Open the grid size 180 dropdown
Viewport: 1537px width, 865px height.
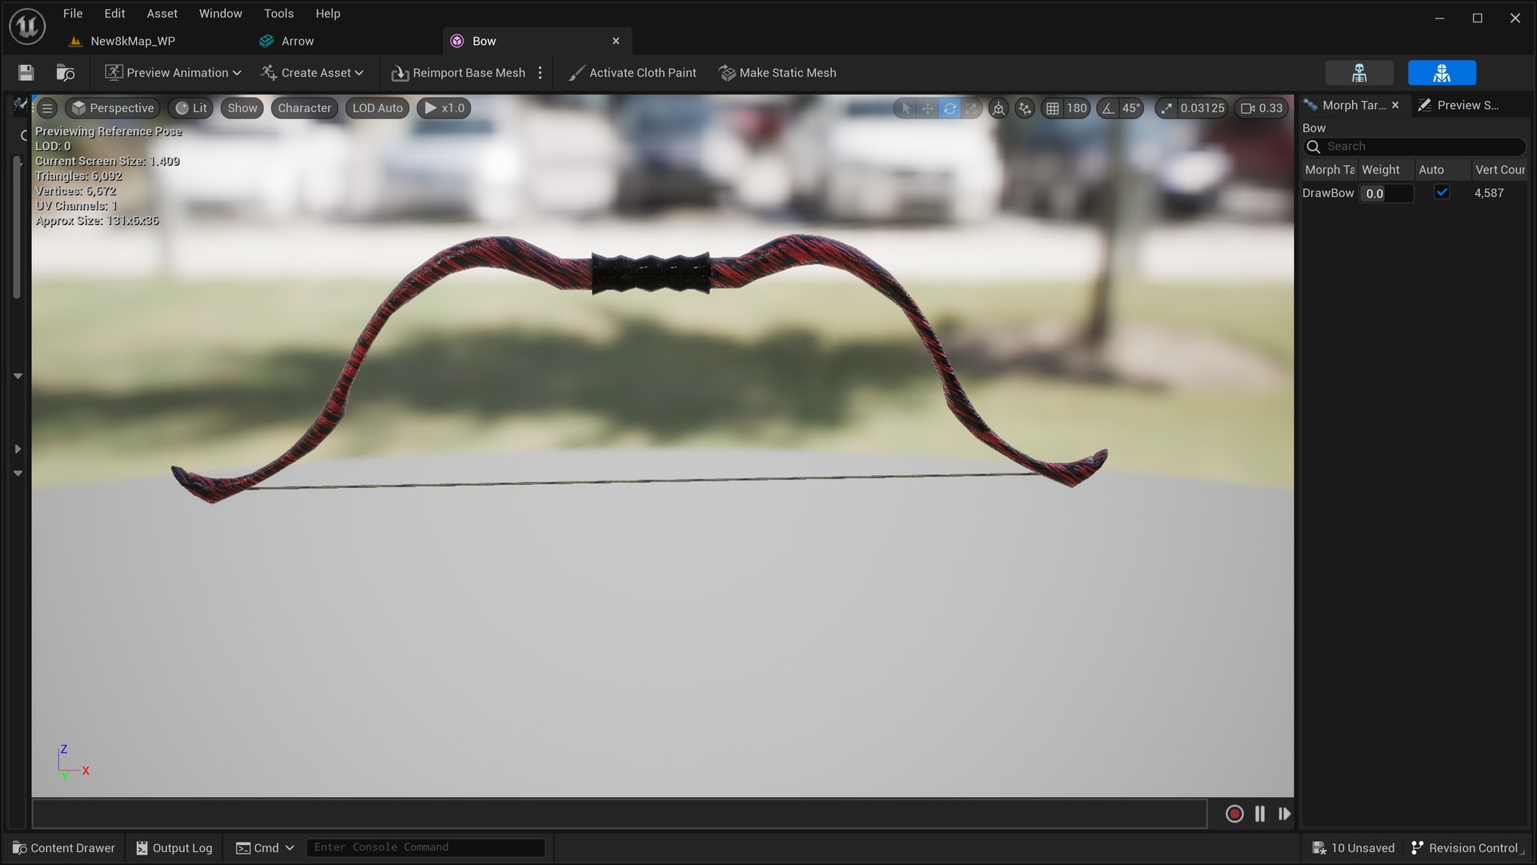1077,108
